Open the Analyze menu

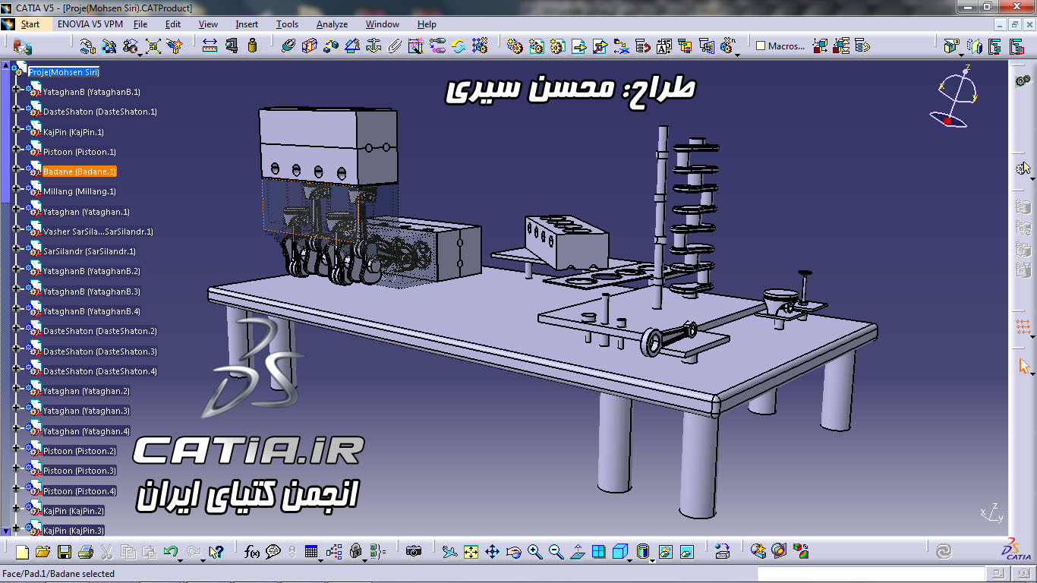(332, 24)
